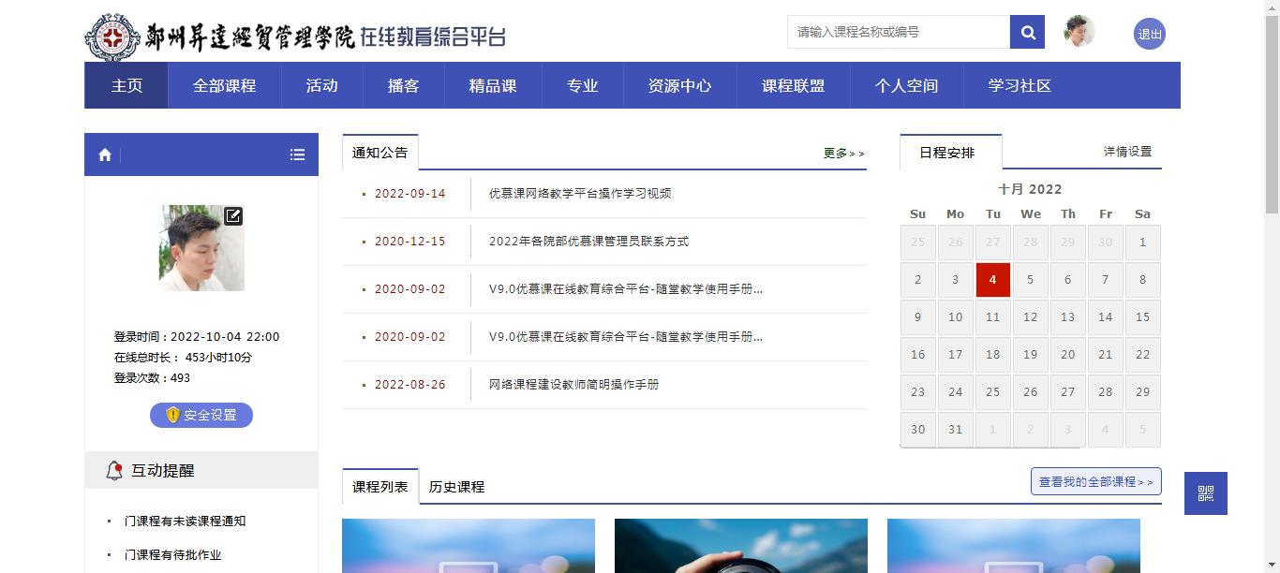
Task: Open 详情设置 schedule settings
Action: coord(1127,152)
